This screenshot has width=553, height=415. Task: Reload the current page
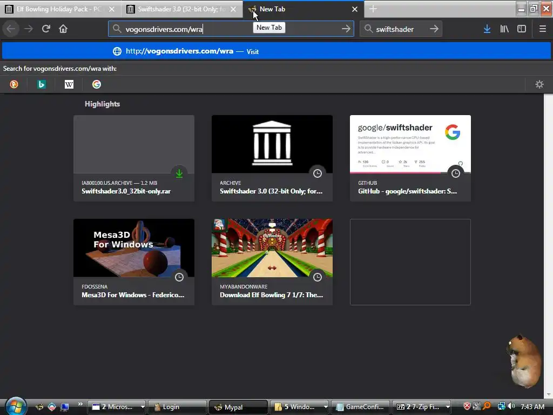tap(46, 29)
